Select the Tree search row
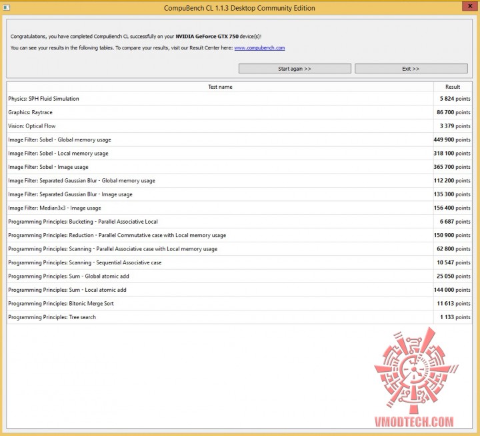 239,317
